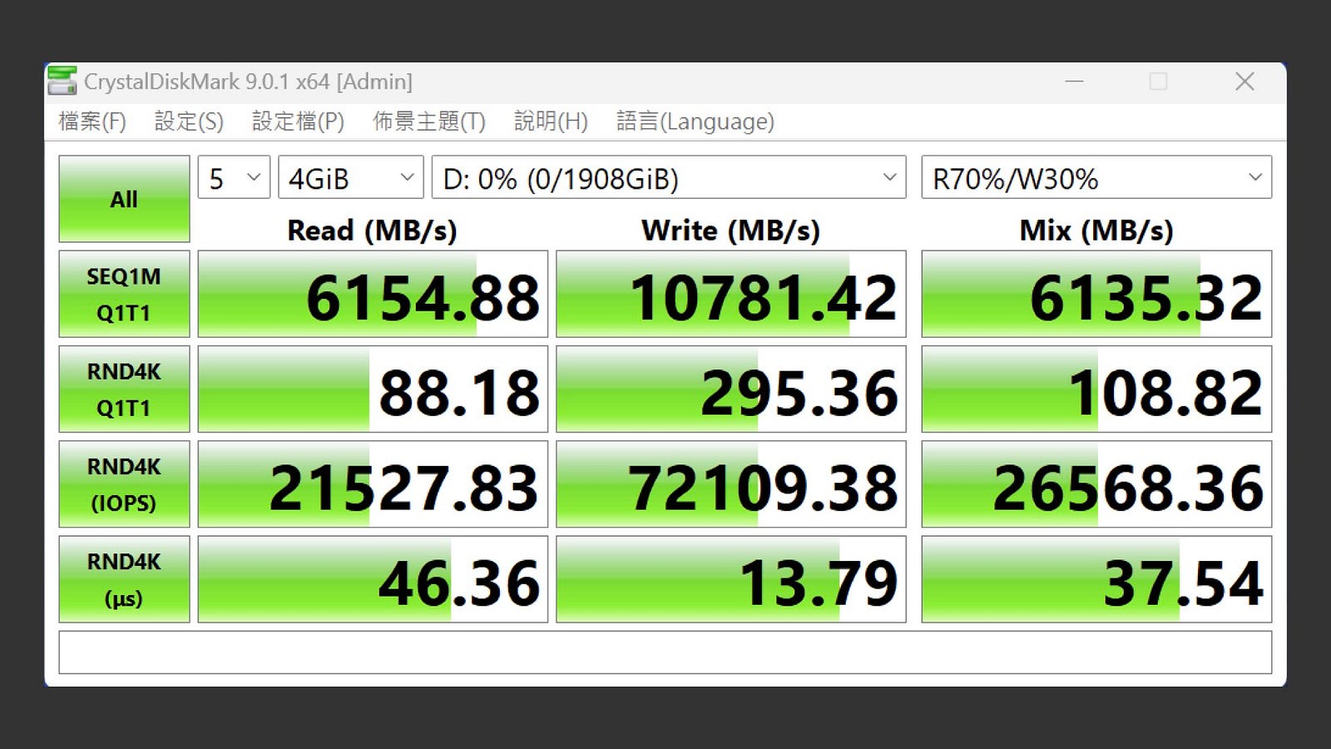Select the latency mix value 37.54

coord(1096,579)
